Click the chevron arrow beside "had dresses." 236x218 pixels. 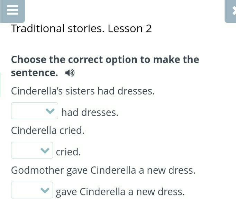tap(50, 111)
